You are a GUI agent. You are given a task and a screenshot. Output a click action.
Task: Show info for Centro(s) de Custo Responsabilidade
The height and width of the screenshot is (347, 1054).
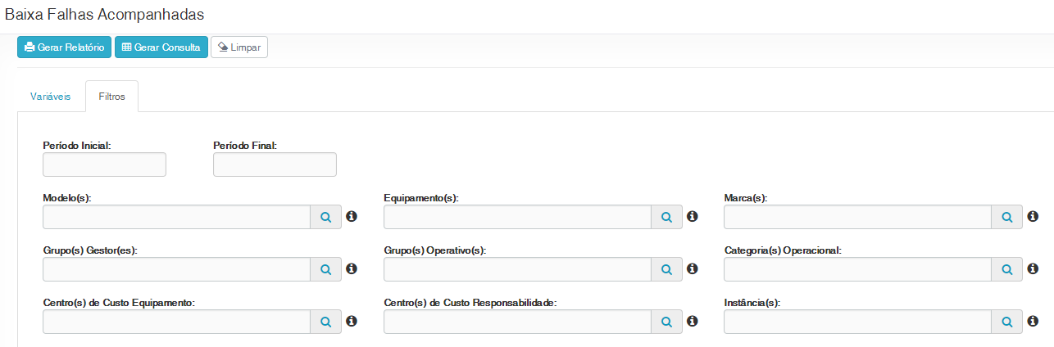pyautogui.click(x=692, y=322)
